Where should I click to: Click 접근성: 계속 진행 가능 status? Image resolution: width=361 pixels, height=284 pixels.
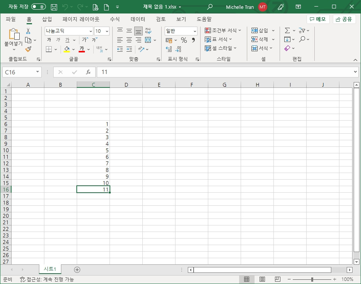coord(47,279)
